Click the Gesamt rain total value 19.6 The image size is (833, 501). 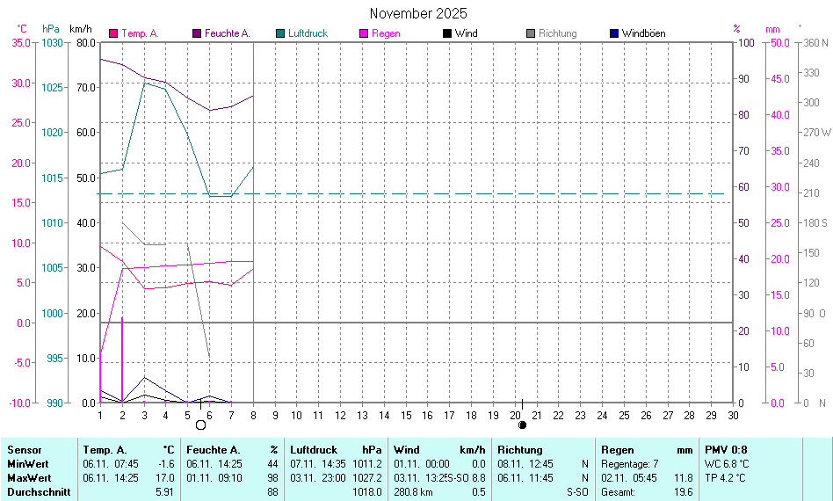pyautogui.click(x=683, y=492)
